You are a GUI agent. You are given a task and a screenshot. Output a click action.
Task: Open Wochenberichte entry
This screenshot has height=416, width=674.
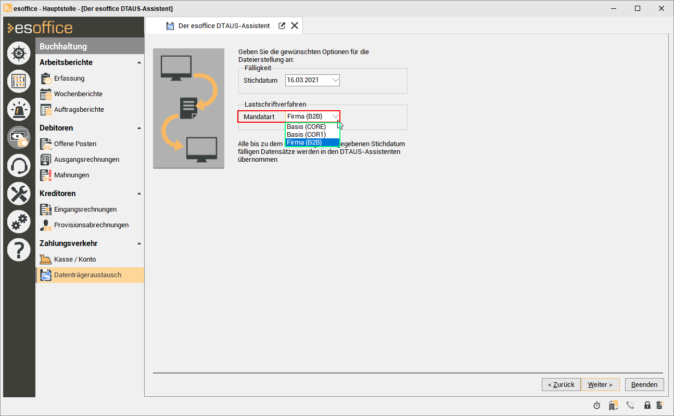[x=78, y=94]
